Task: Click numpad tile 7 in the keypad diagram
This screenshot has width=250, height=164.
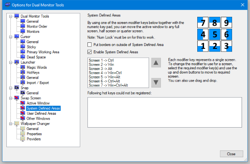Action: pos(203,22)
